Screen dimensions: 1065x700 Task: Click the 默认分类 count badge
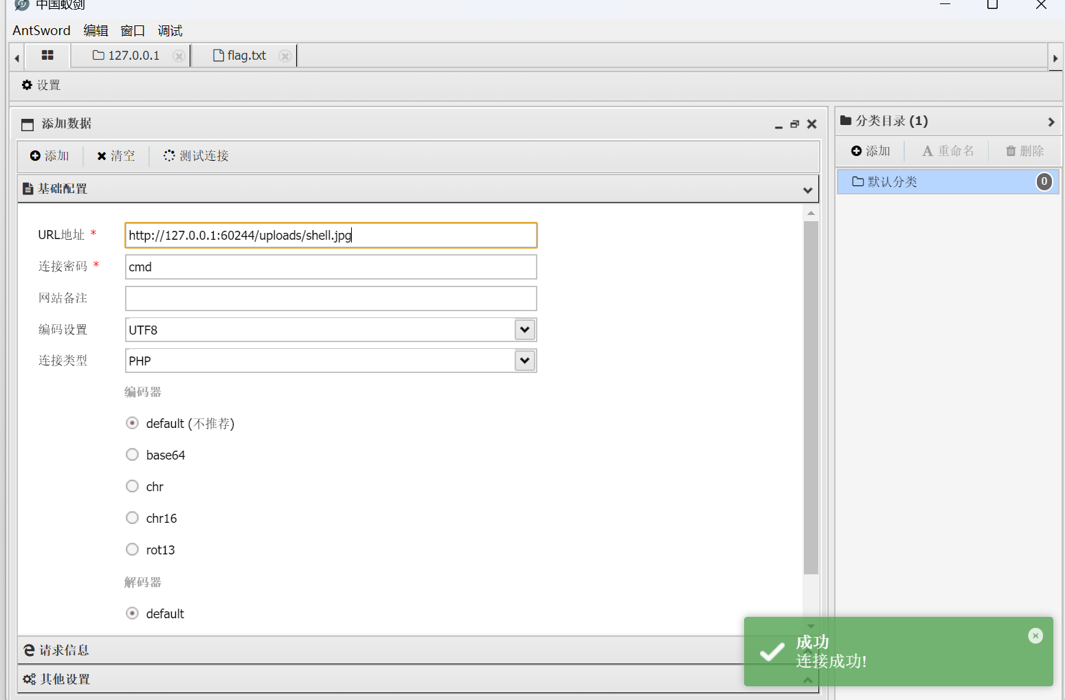tap(1044, 181)
